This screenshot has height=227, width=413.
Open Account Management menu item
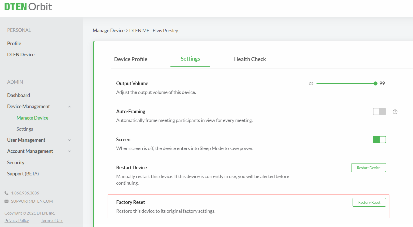30,151
